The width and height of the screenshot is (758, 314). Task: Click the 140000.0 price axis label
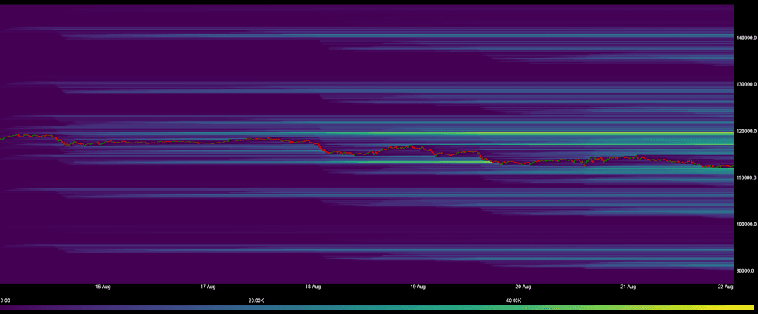[746, 38]
